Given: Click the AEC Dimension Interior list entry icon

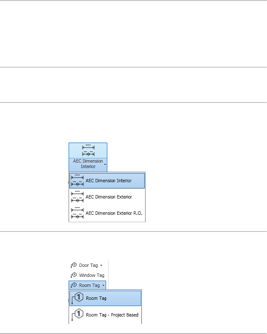Looking at the screenshot, I should pos(77,181).
